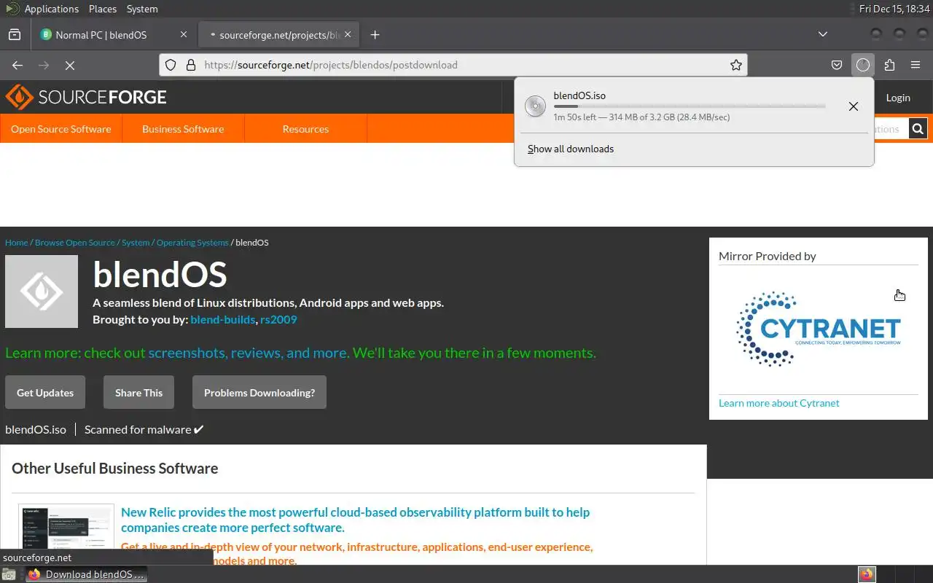Switch to the sourceforge.net projects tab
The width and height of the screenshot is (933, 583).
278,34
